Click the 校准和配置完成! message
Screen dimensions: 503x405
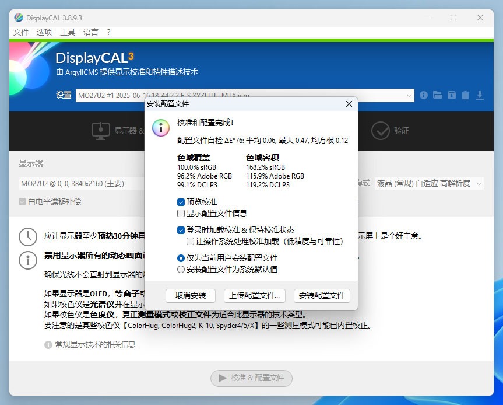pos(205,123)
